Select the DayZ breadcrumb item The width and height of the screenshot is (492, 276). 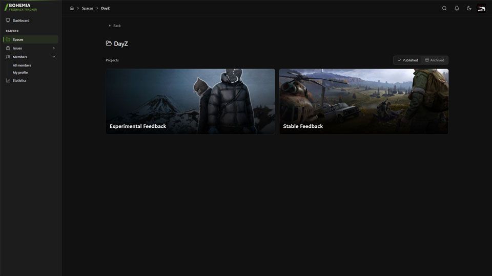pos(105,8)
